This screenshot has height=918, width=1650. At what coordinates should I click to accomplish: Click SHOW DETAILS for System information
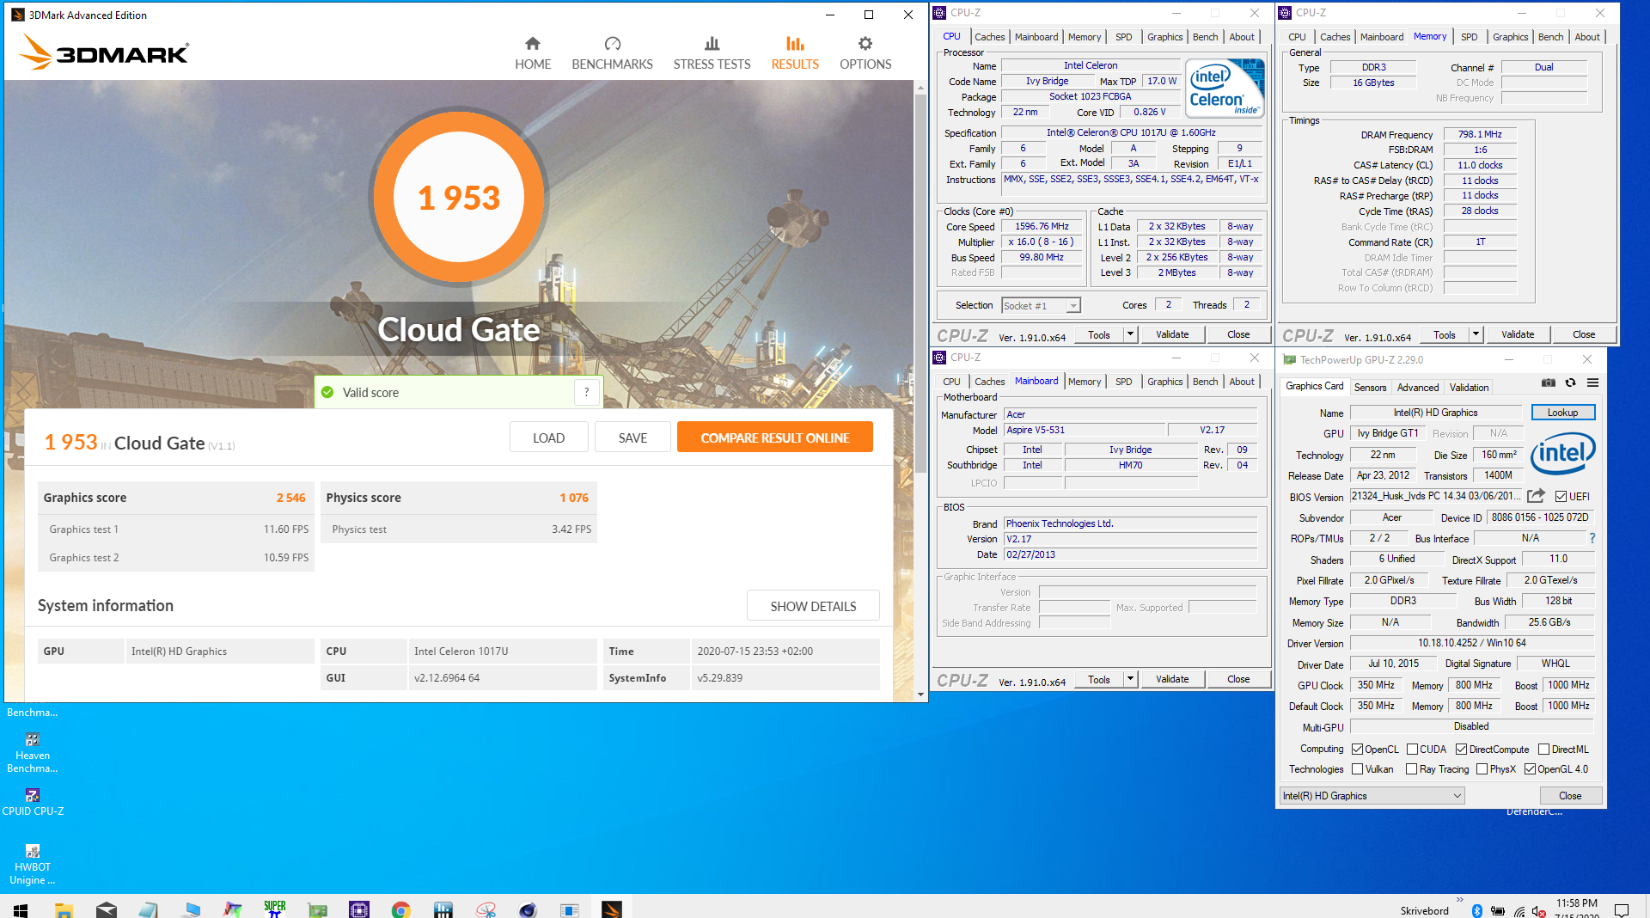813,606
